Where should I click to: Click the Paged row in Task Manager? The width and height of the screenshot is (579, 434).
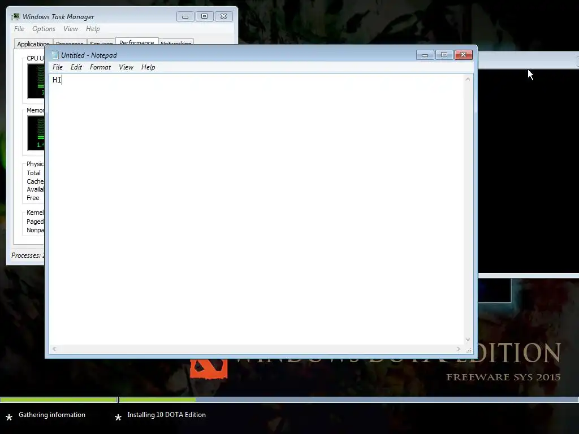(35, 222)
